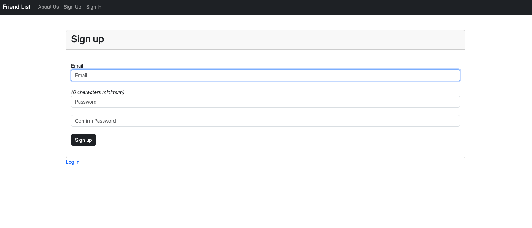
Task: Return home via Friend List logo text
Action: coord(17,7)
